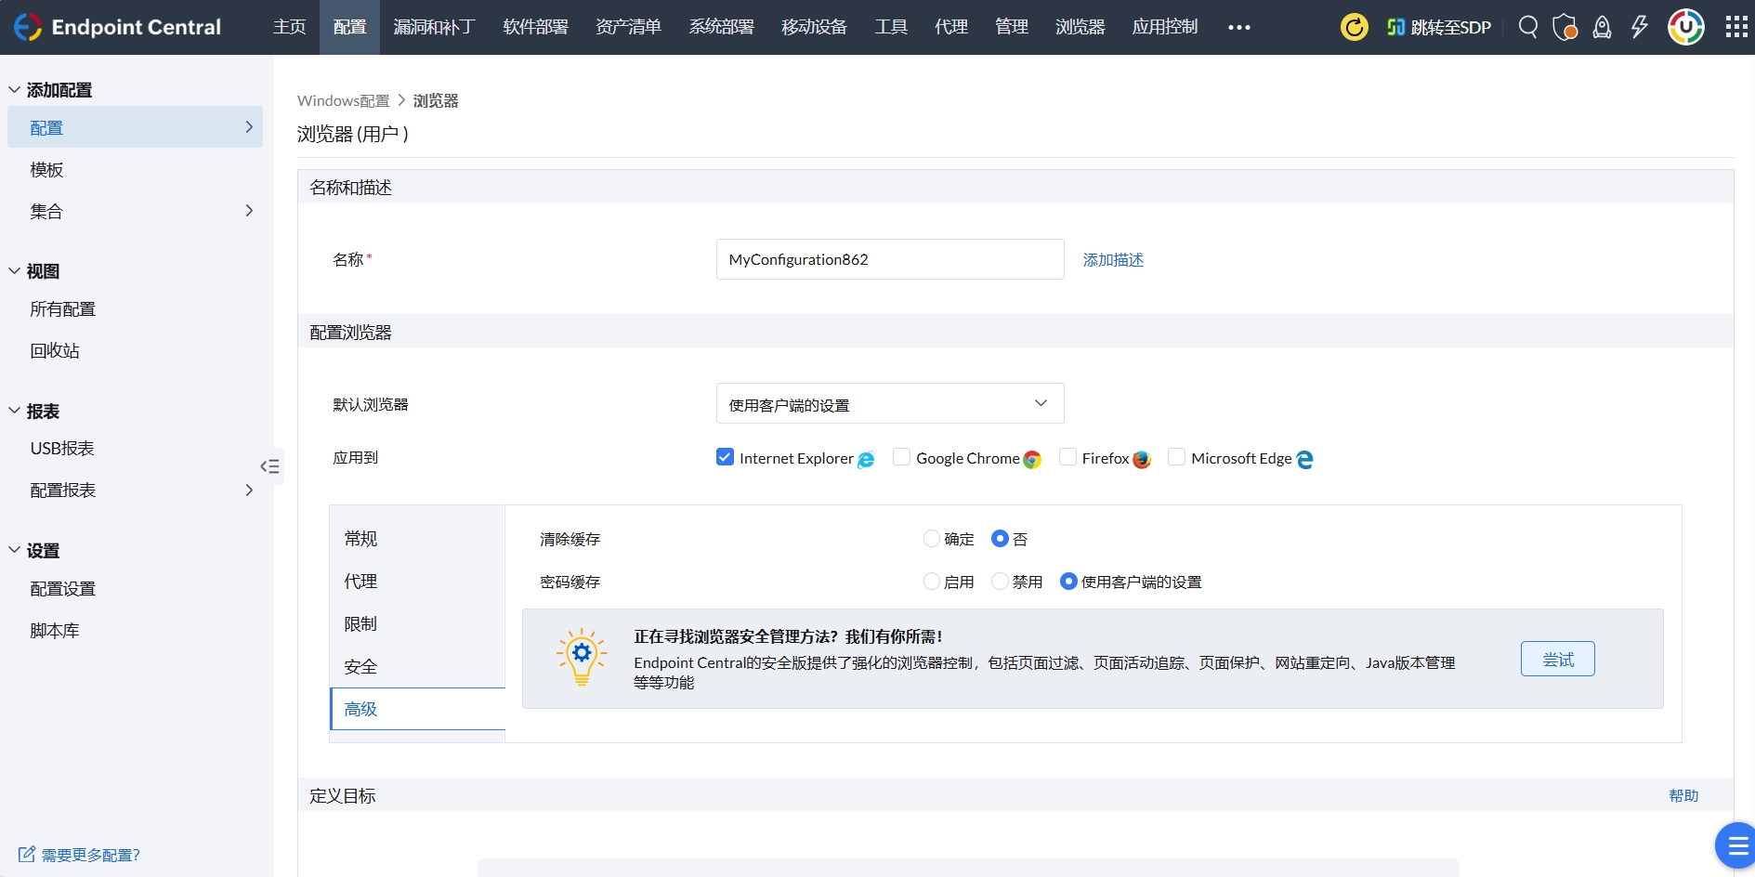Open the notification bell icon
This screenshot has width=1755, height=877.
point(1602,27)
